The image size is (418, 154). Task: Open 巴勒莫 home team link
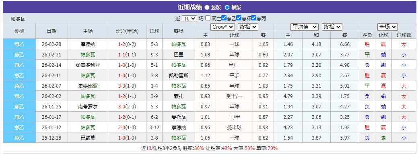[88, 138]
